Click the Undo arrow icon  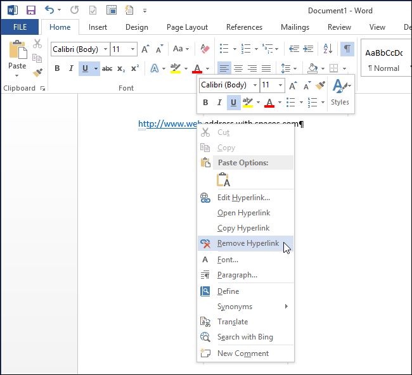click(49, 10)
